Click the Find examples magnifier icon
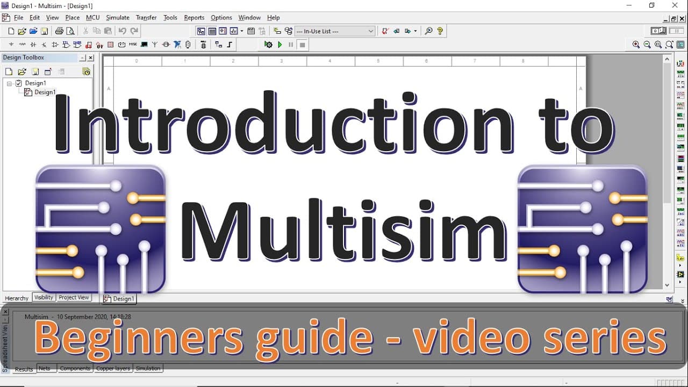Image resolution: width=688 pixels, height=387 pixels. point(428,31)
